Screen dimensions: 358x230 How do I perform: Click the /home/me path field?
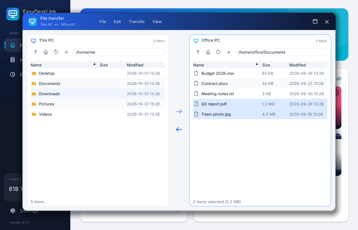tap(119, 52)
